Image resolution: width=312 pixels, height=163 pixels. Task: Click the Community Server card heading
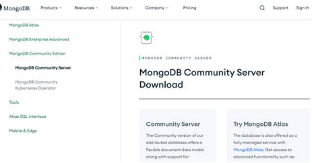click(x=173, y=124)
